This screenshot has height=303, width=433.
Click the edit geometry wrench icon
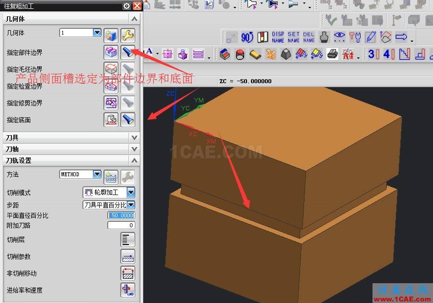[x=128, y=36]
